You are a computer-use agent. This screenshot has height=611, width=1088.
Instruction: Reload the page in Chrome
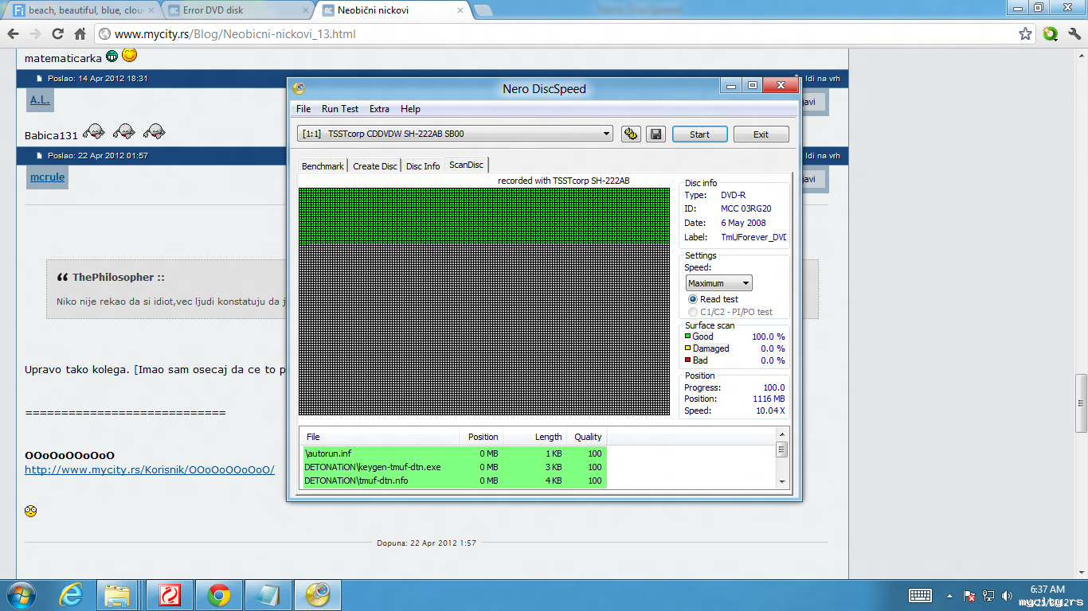coord(57,34)
